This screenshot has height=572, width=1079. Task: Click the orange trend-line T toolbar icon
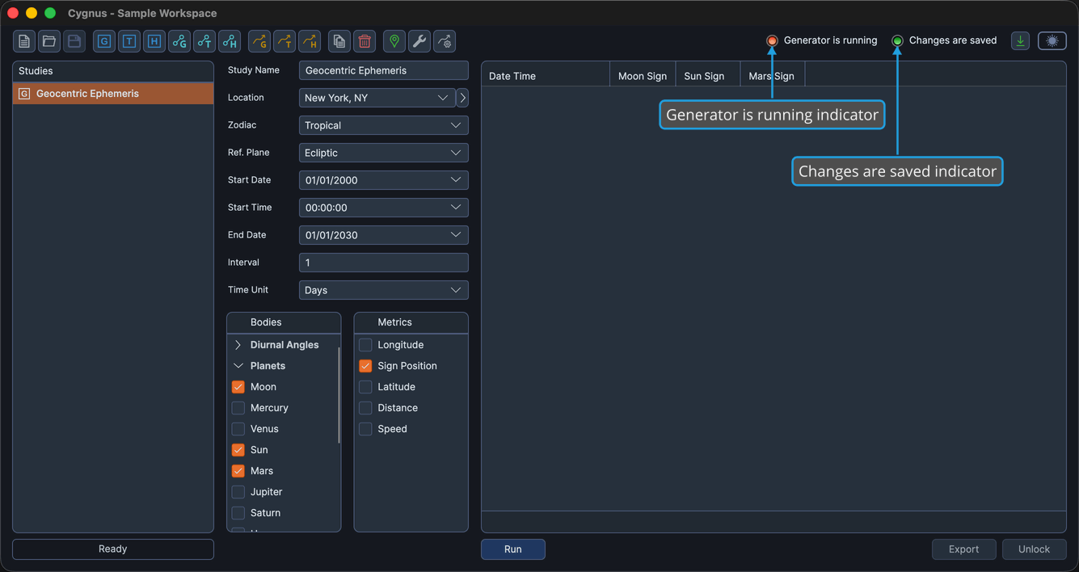click(x=285, y=41)
